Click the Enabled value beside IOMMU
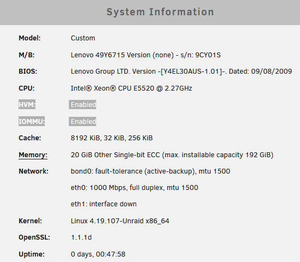The image size is (300, 262). (83, 122)
